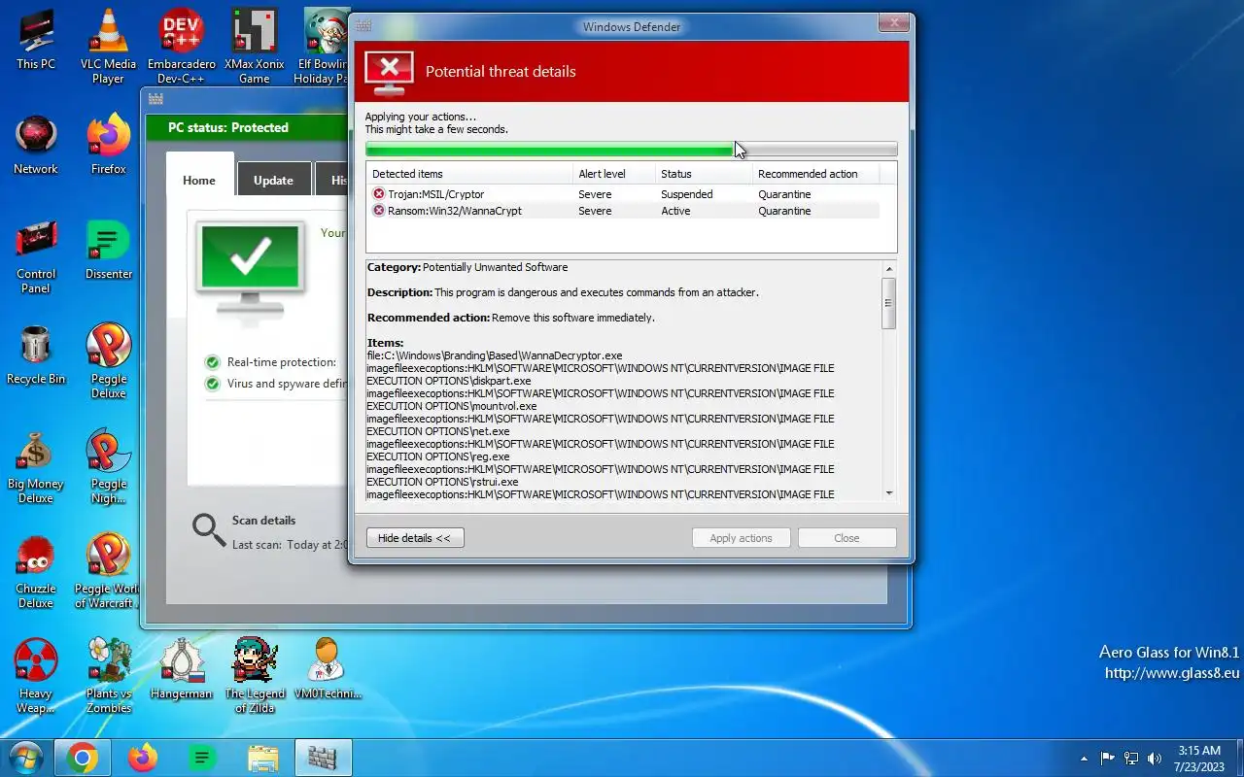The width and height of the screenshot is (1244, 777).
Task: Launch Firefox desktop shortcut
Action: pyautogui.click(x=108, y=144)
